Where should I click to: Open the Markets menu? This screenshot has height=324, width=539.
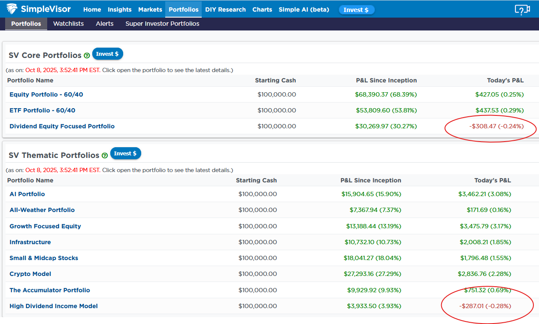click(150, 9)
